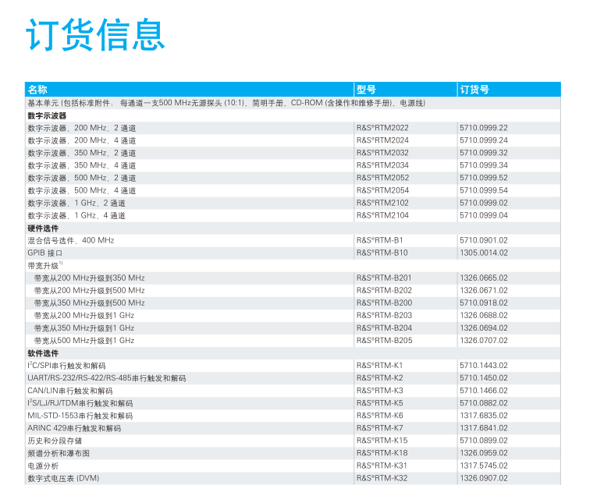611x485 pixels.
Task: Click model R&S RTM-B1
Action: click(x=379, y=240)
